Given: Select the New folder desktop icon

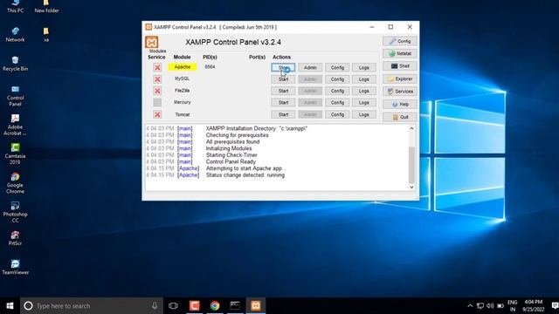Looking at the screenshot, I should coord(46,6).
